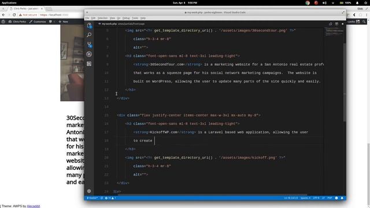Open the Extensions view in VS Code activity bar
The width and height of the screenshot is (370, 208).
89,64
